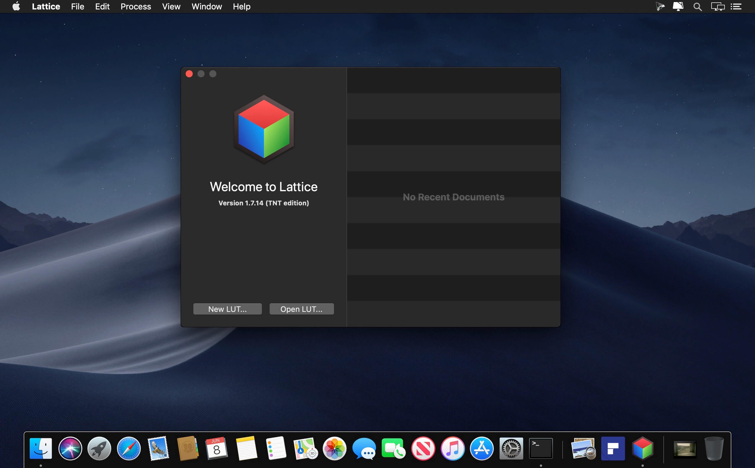Open the Apple menu
Viewport: 755px width, 468px height.
[x=16, y=6]
